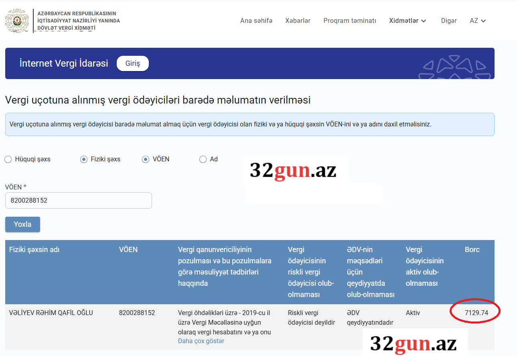Select the 8200288152 cell in results table
The width and height of the screenshot is (517, 356).
coord(137,313)
